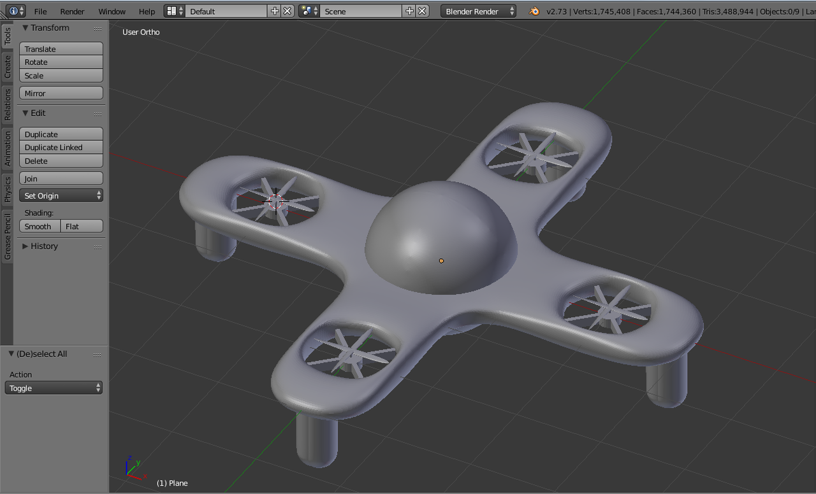The width and height of the screenshot is (816, 494).
Task: Click the Blender logo icon
Action: point(534,11)
